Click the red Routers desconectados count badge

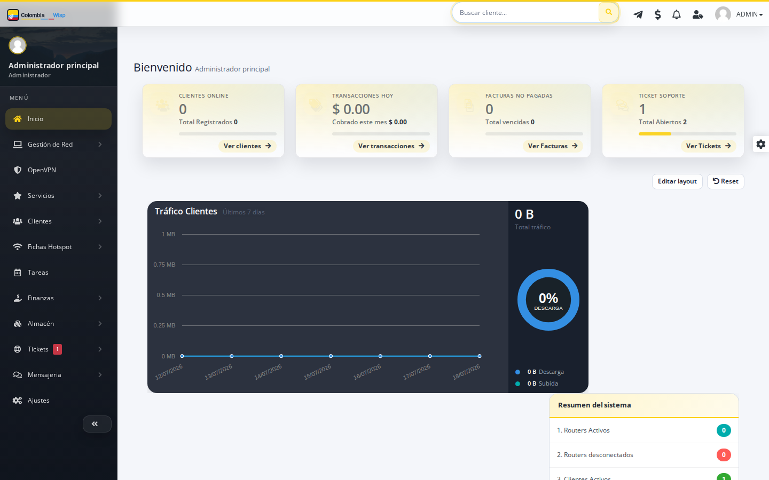tap(724, 455)
